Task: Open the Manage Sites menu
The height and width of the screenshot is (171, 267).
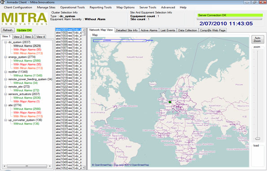Action: click(x=46, y=8)
